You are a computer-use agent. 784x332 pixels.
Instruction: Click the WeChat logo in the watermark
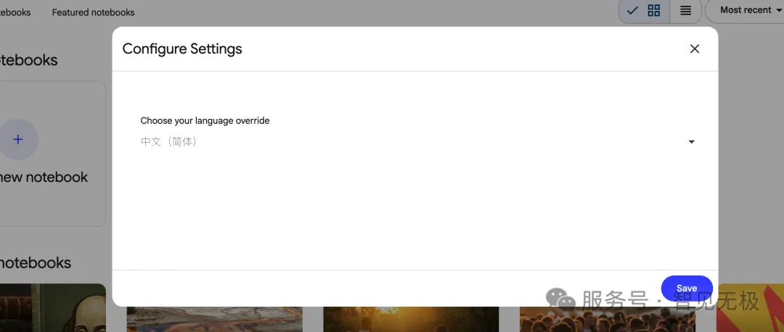[560, 299]
